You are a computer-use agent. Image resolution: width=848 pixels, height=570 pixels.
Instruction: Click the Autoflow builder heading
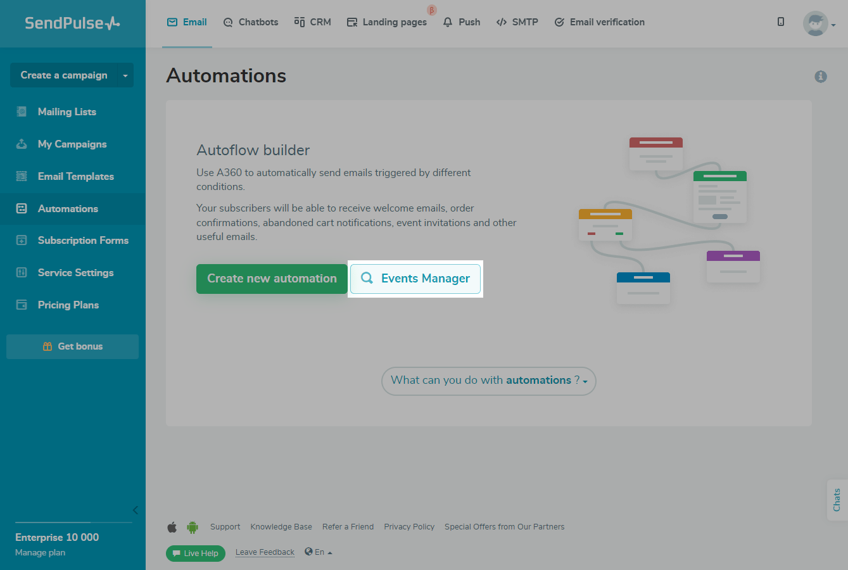pos(253,150)
